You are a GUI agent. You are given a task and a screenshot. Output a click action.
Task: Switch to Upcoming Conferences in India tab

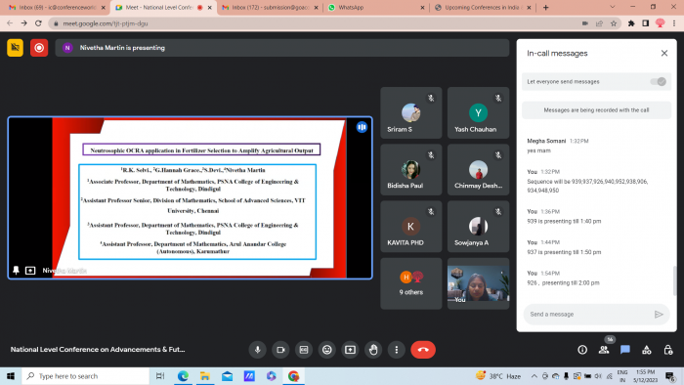click(x=483, y=8)
